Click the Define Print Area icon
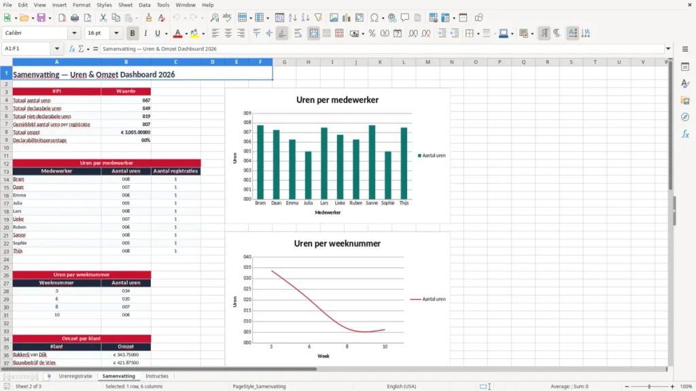The width and height of the screenshot is (696, 391). point(433,18)
